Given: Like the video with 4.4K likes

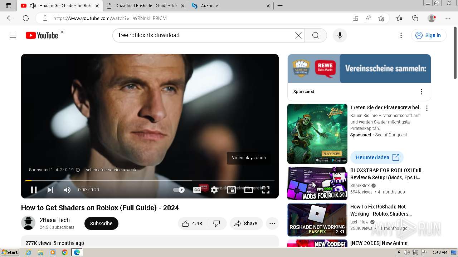Looking at the screenshot, I should (193, 223).
